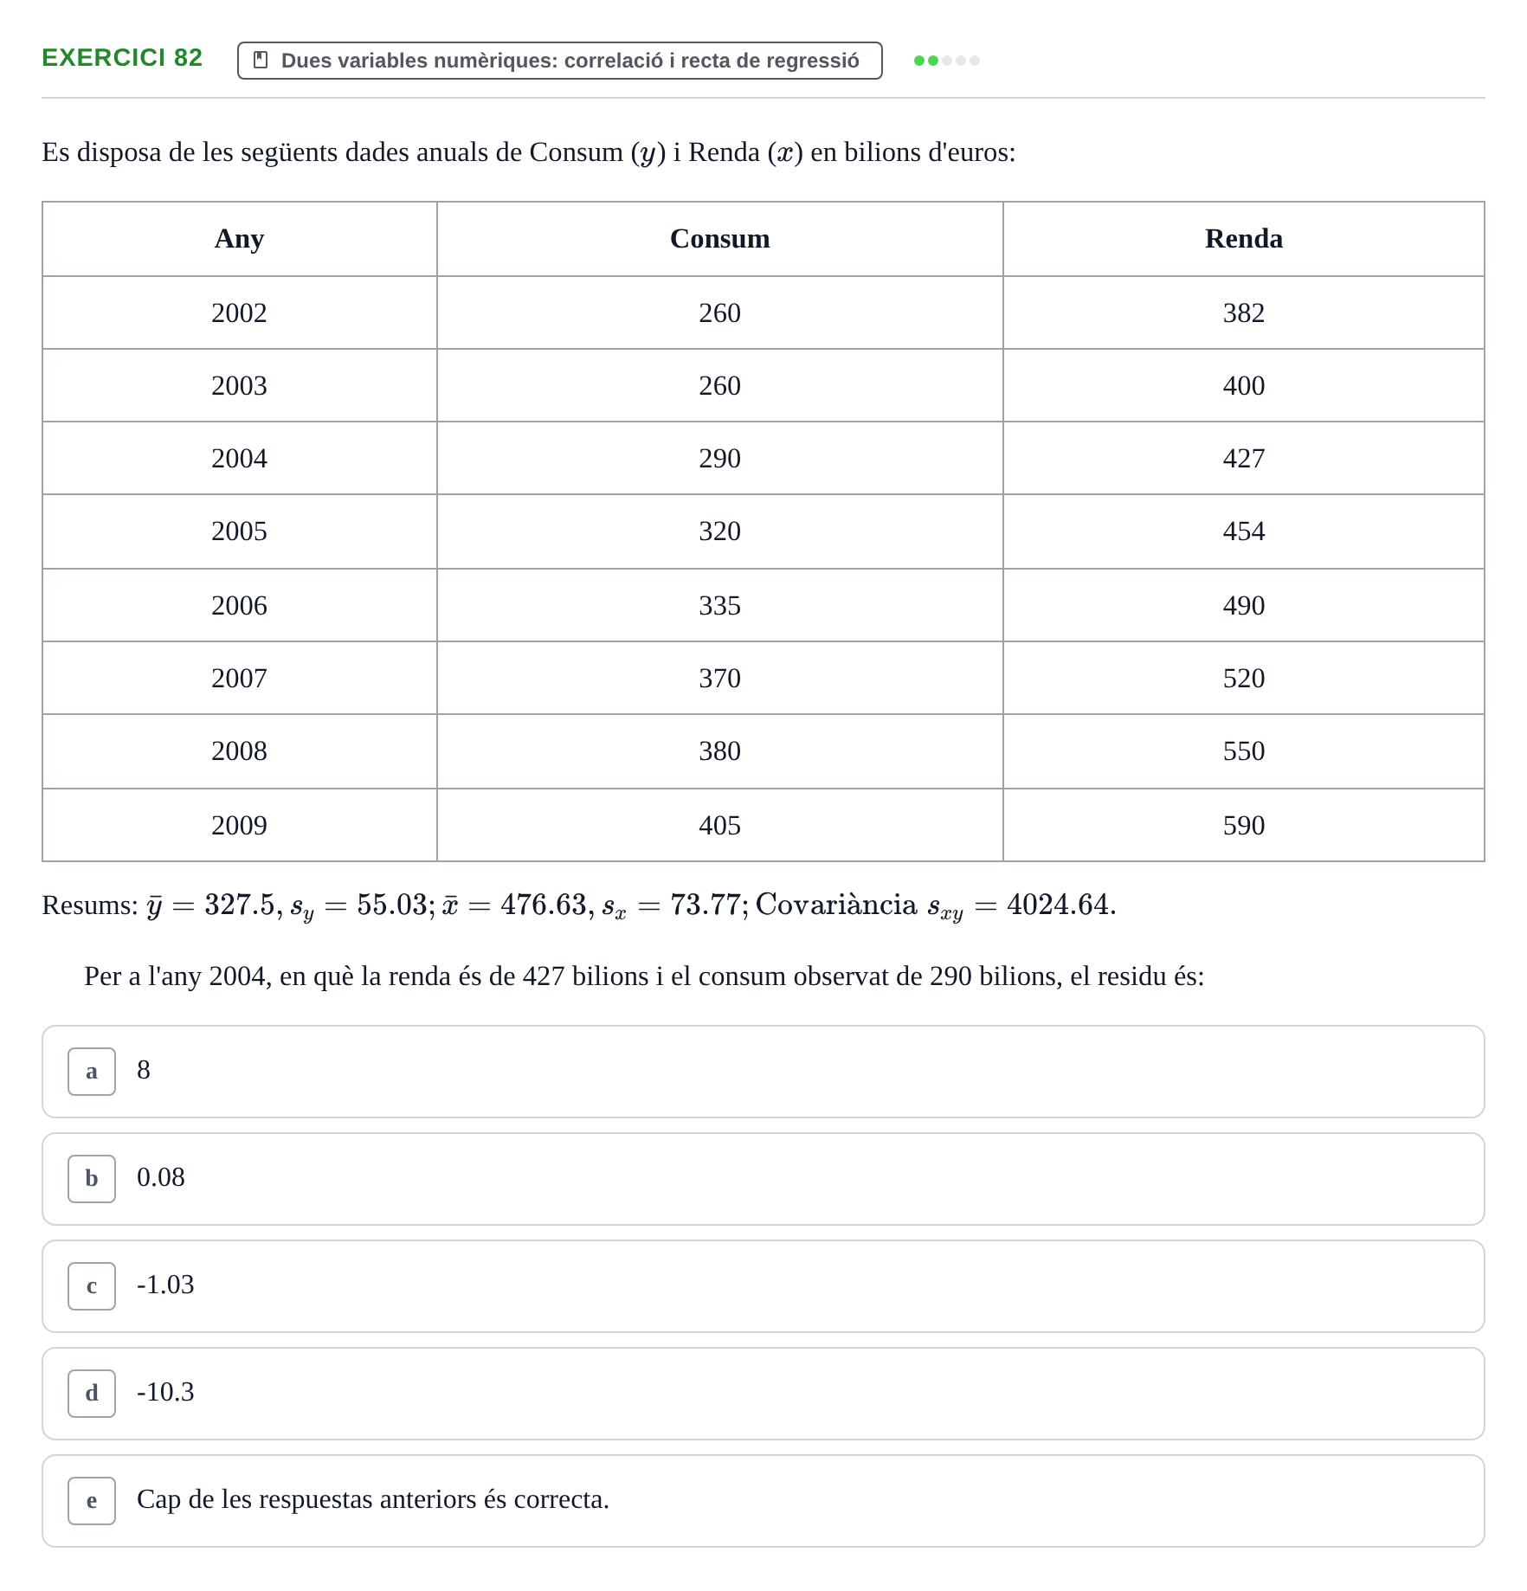This screenshot has height=1591, width=1527.
Task: Click the letter b badge
Action: pyautogui.click(x=92, y=1179)
